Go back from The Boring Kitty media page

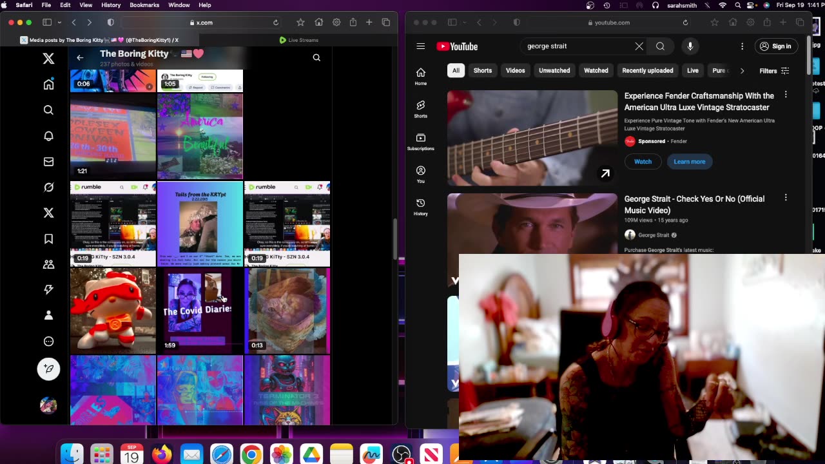[80, 57]
